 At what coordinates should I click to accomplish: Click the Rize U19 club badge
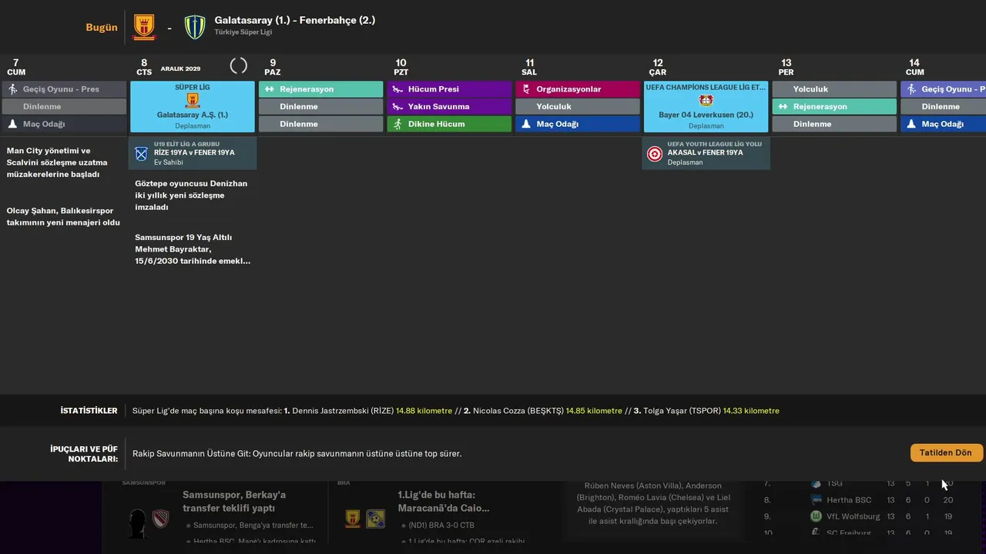coord(142,153)
